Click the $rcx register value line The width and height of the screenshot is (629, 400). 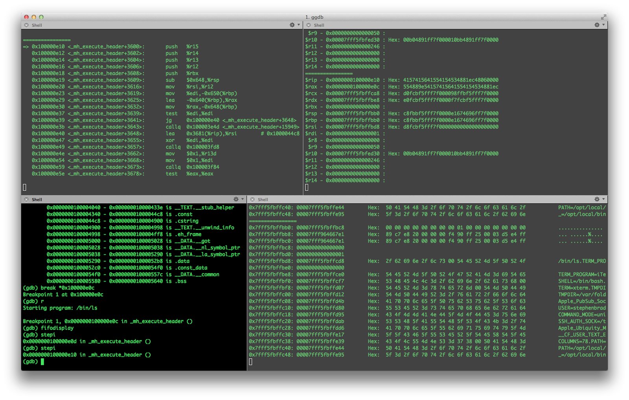[402, 94]
